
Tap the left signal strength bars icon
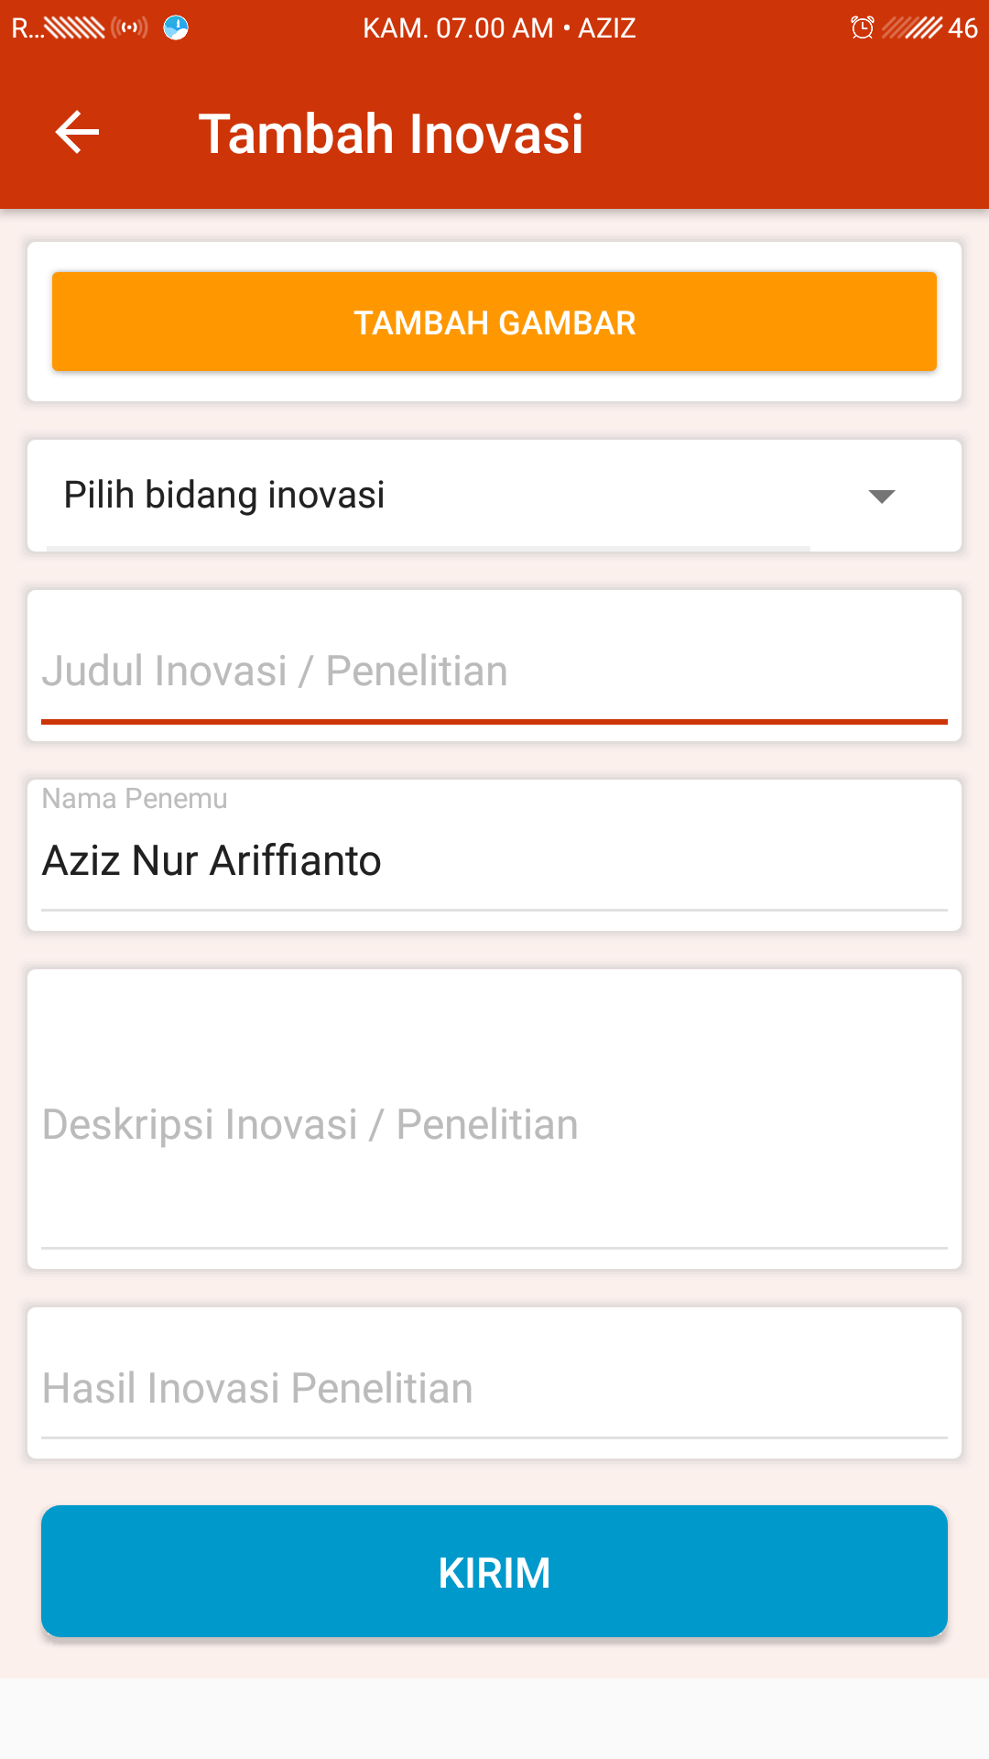75,27
